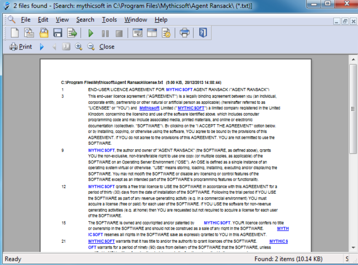Go to next page blue arrow

(41, 47)
